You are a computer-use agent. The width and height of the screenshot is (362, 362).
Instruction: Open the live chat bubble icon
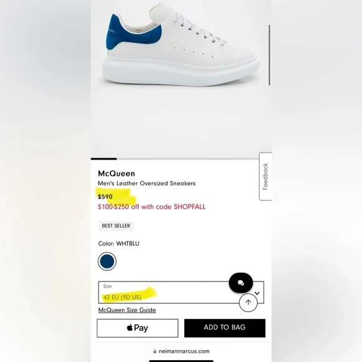pos(241,283)
